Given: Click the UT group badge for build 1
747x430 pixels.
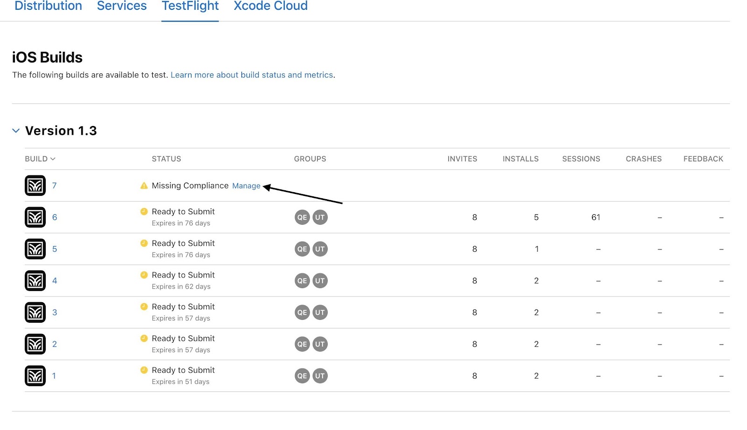Looking at the screenshot, I should pyautogui.click(x=320, y=376).
